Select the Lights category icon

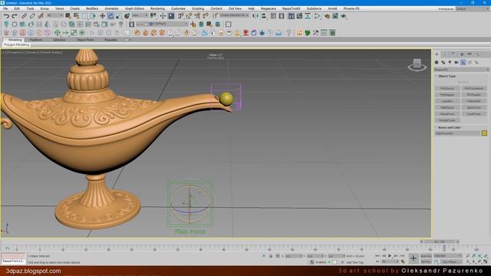click(x=450, y=63)
